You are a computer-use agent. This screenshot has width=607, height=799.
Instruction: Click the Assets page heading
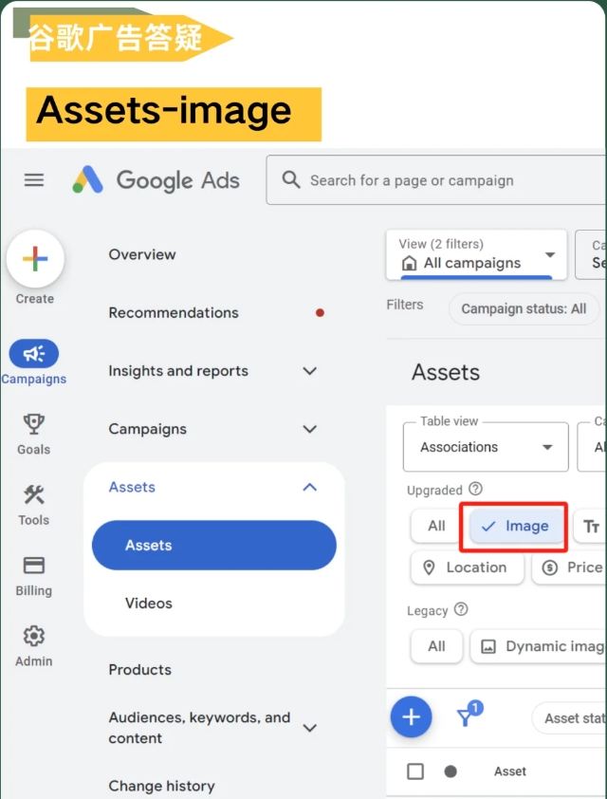[446, 372]
